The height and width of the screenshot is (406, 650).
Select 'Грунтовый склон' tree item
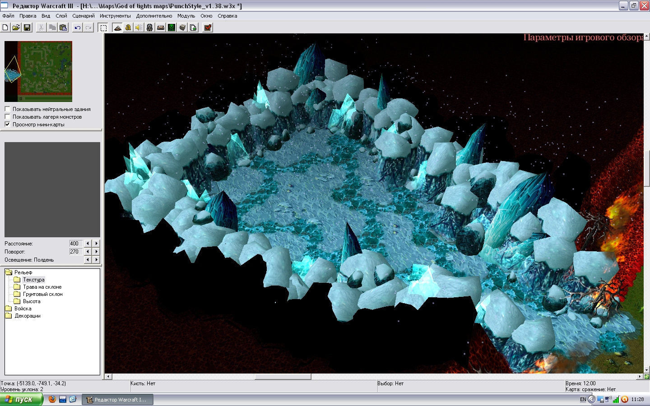pyautogui.click(x=42, y=294)
